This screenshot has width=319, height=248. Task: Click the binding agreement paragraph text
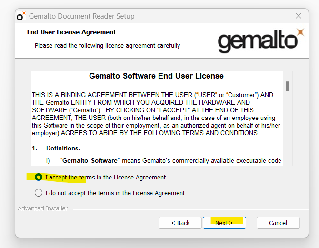(x=156, y=114)
